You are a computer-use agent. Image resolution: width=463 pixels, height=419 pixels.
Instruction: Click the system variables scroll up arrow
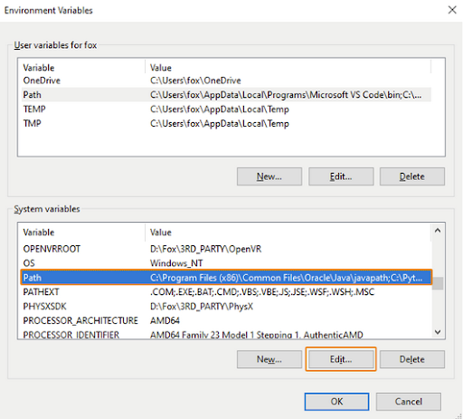pos(438,231)
